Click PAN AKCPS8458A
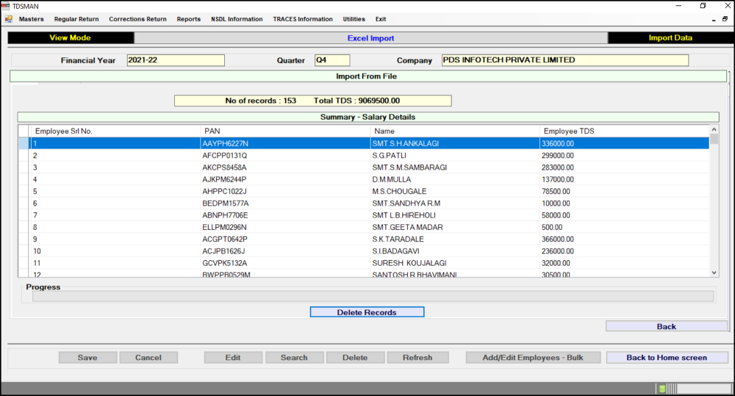The image size is (735, 396). (x=224, y=168)
